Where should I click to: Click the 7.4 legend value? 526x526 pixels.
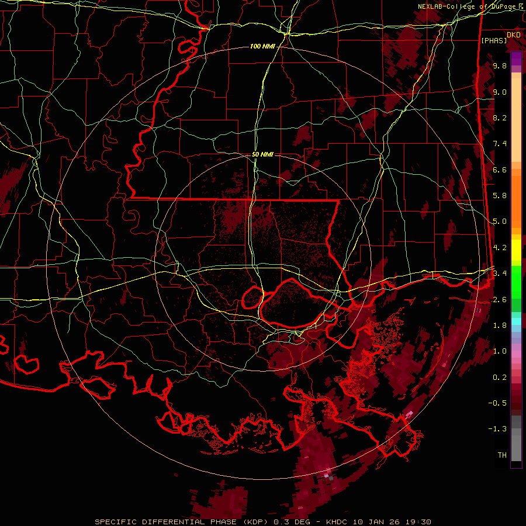500,144
